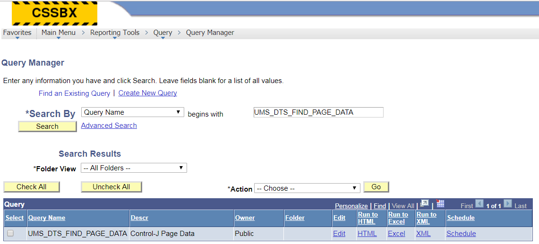Open the Main Menu navigation
Screen dimensions: 539x244
tap(59, 33)
